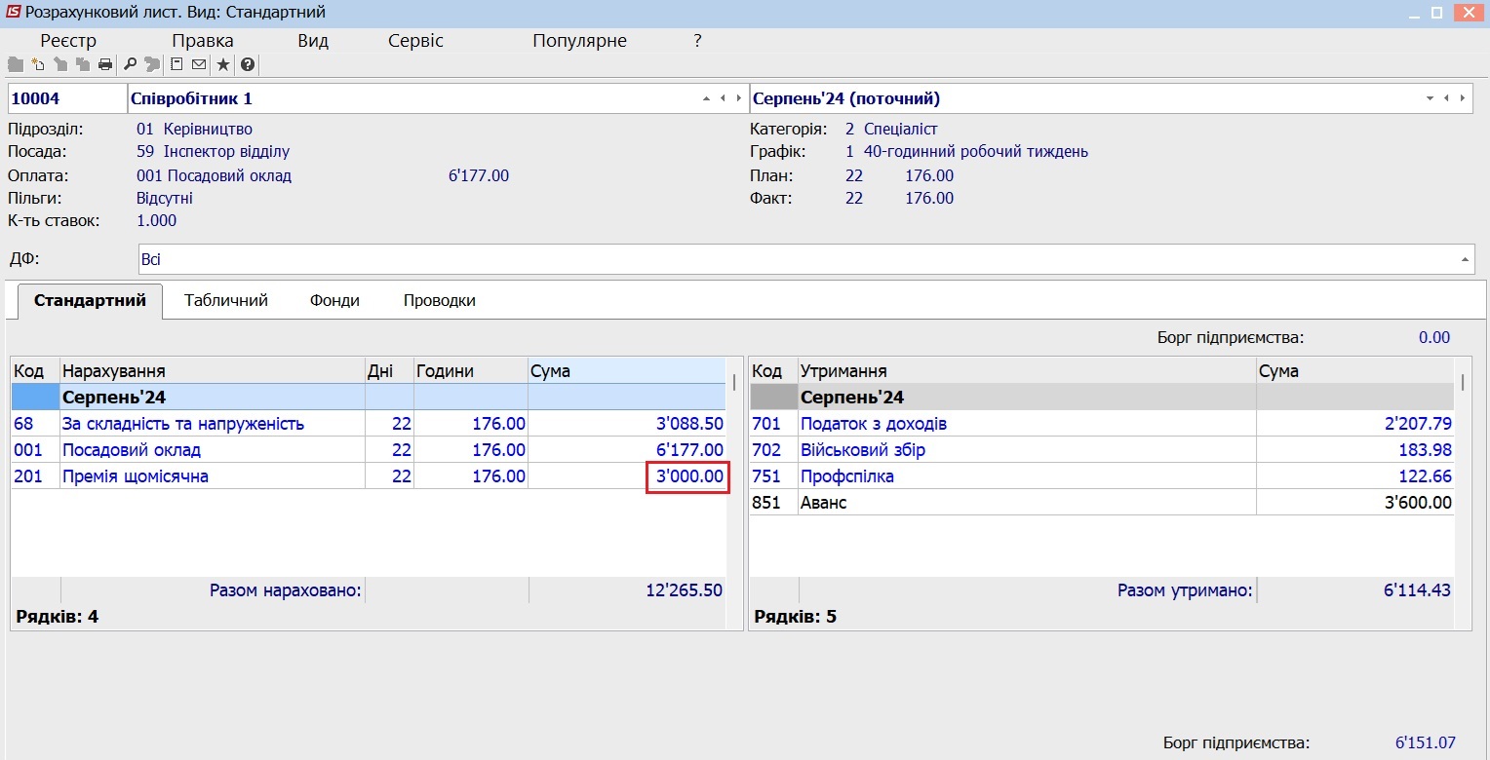
Task: Add to favorites with star icon
Action: click(223, 64)
